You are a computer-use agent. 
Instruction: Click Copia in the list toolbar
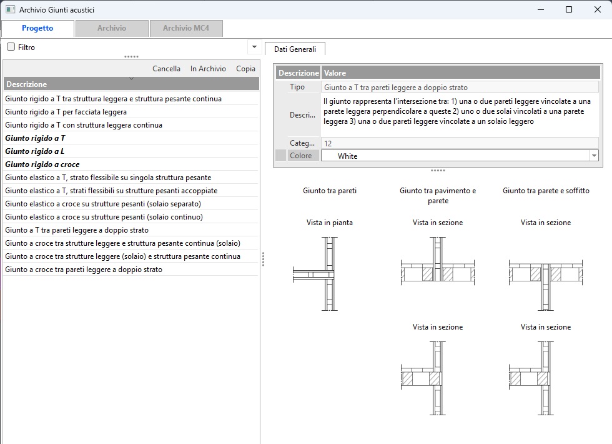(245, 69)
